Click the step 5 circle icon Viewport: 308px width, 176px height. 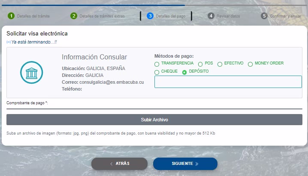[264, 16]
